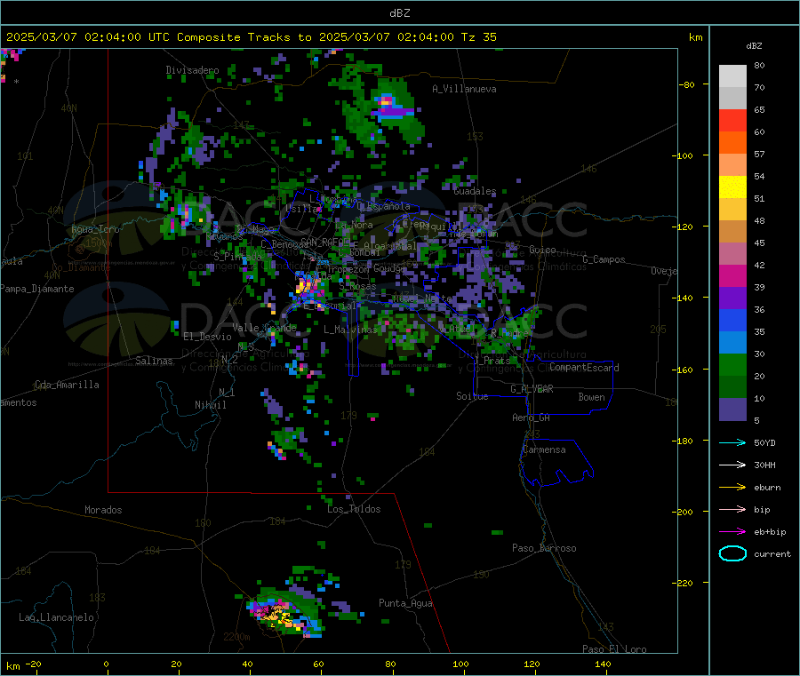Click the eburn yellow arrow legend icon
This screenshot has width=800, height=676.
[732, 488]
